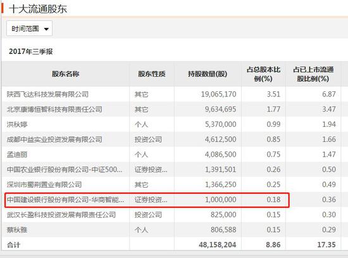Select shareholder 孟迪丽
The width and height of the screenshot is (348, 258).
click(x=17, y=155)
